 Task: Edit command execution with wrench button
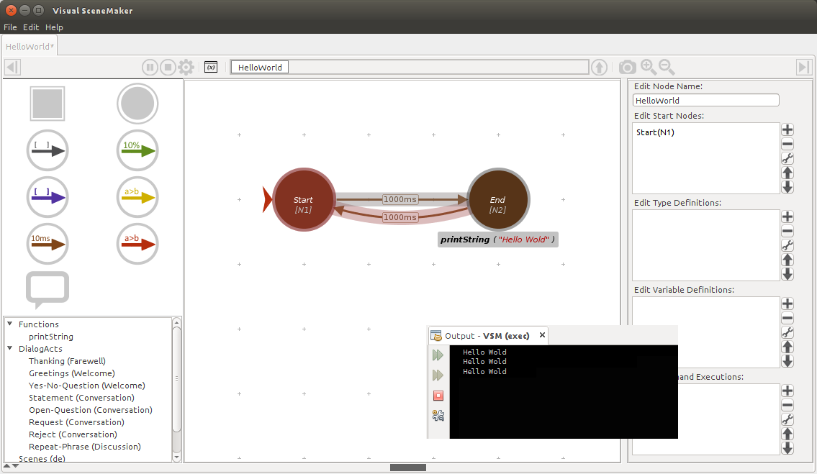787,420
